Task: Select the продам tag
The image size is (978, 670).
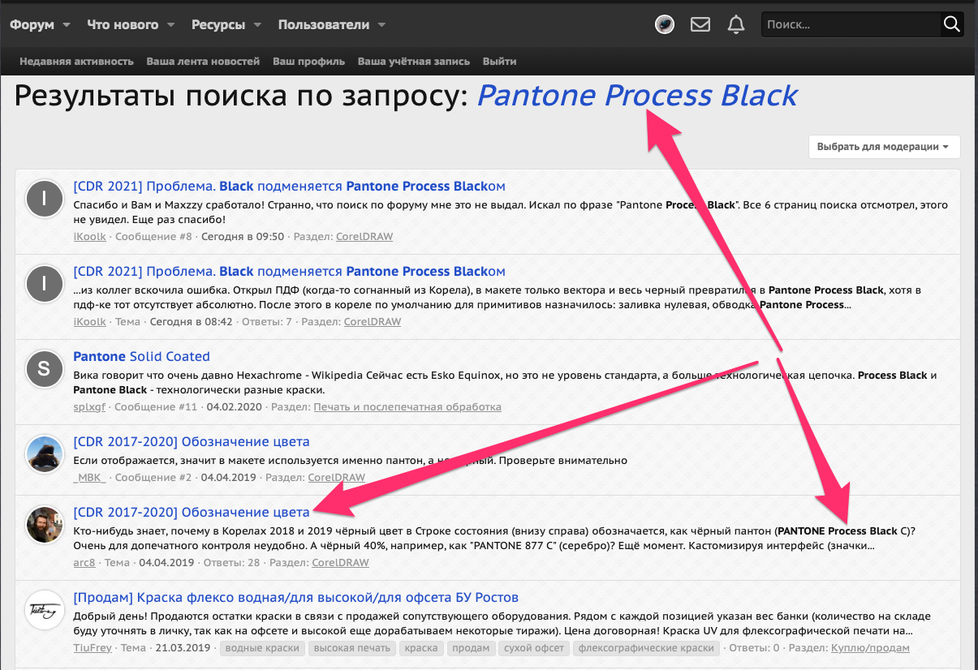Action: click(x=472, y=648)
